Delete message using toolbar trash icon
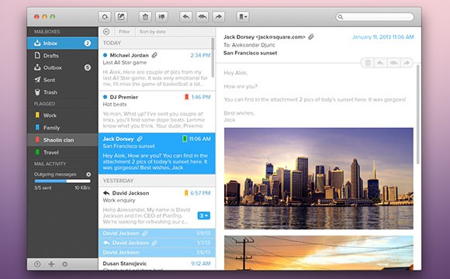 [145, 17]
